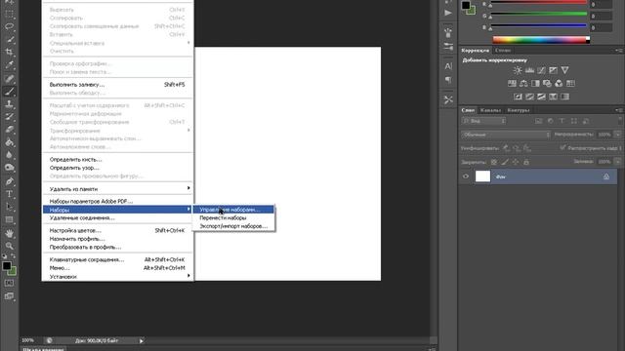Viewport: 625px width, 351px height.
Task: Open the Обычные blend mode dropdown
Action: pyautogui.click(x=506, y=135)
